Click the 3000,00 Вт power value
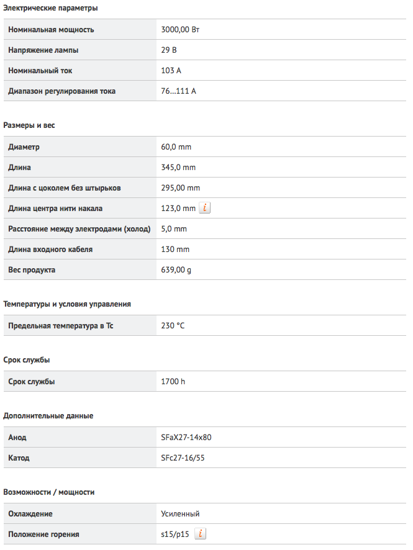The width and height of the screenshot is (413, 550). click(180, 30)
